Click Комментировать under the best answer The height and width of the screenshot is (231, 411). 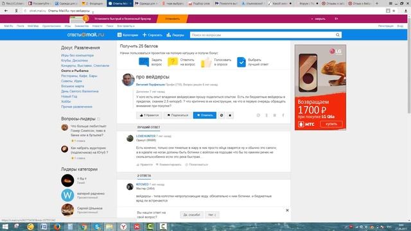tap(168, 164)
